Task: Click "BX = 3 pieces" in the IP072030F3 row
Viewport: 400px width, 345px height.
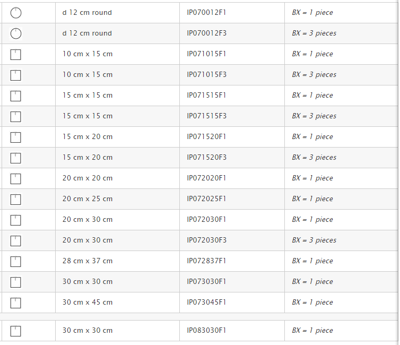Action: [x=314, y=240]
